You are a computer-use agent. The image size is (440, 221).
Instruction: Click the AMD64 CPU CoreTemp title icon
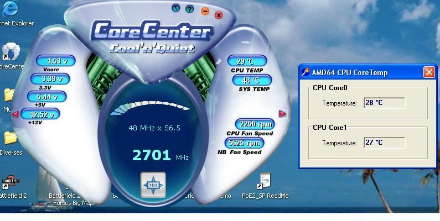306,72
